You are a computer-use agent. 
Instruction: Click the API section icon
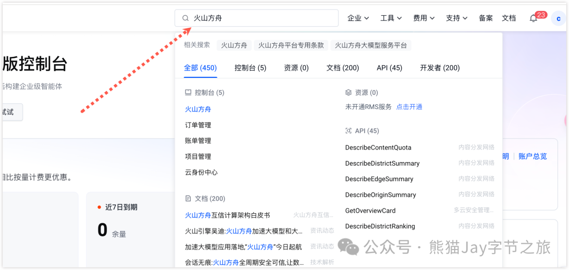348,131
